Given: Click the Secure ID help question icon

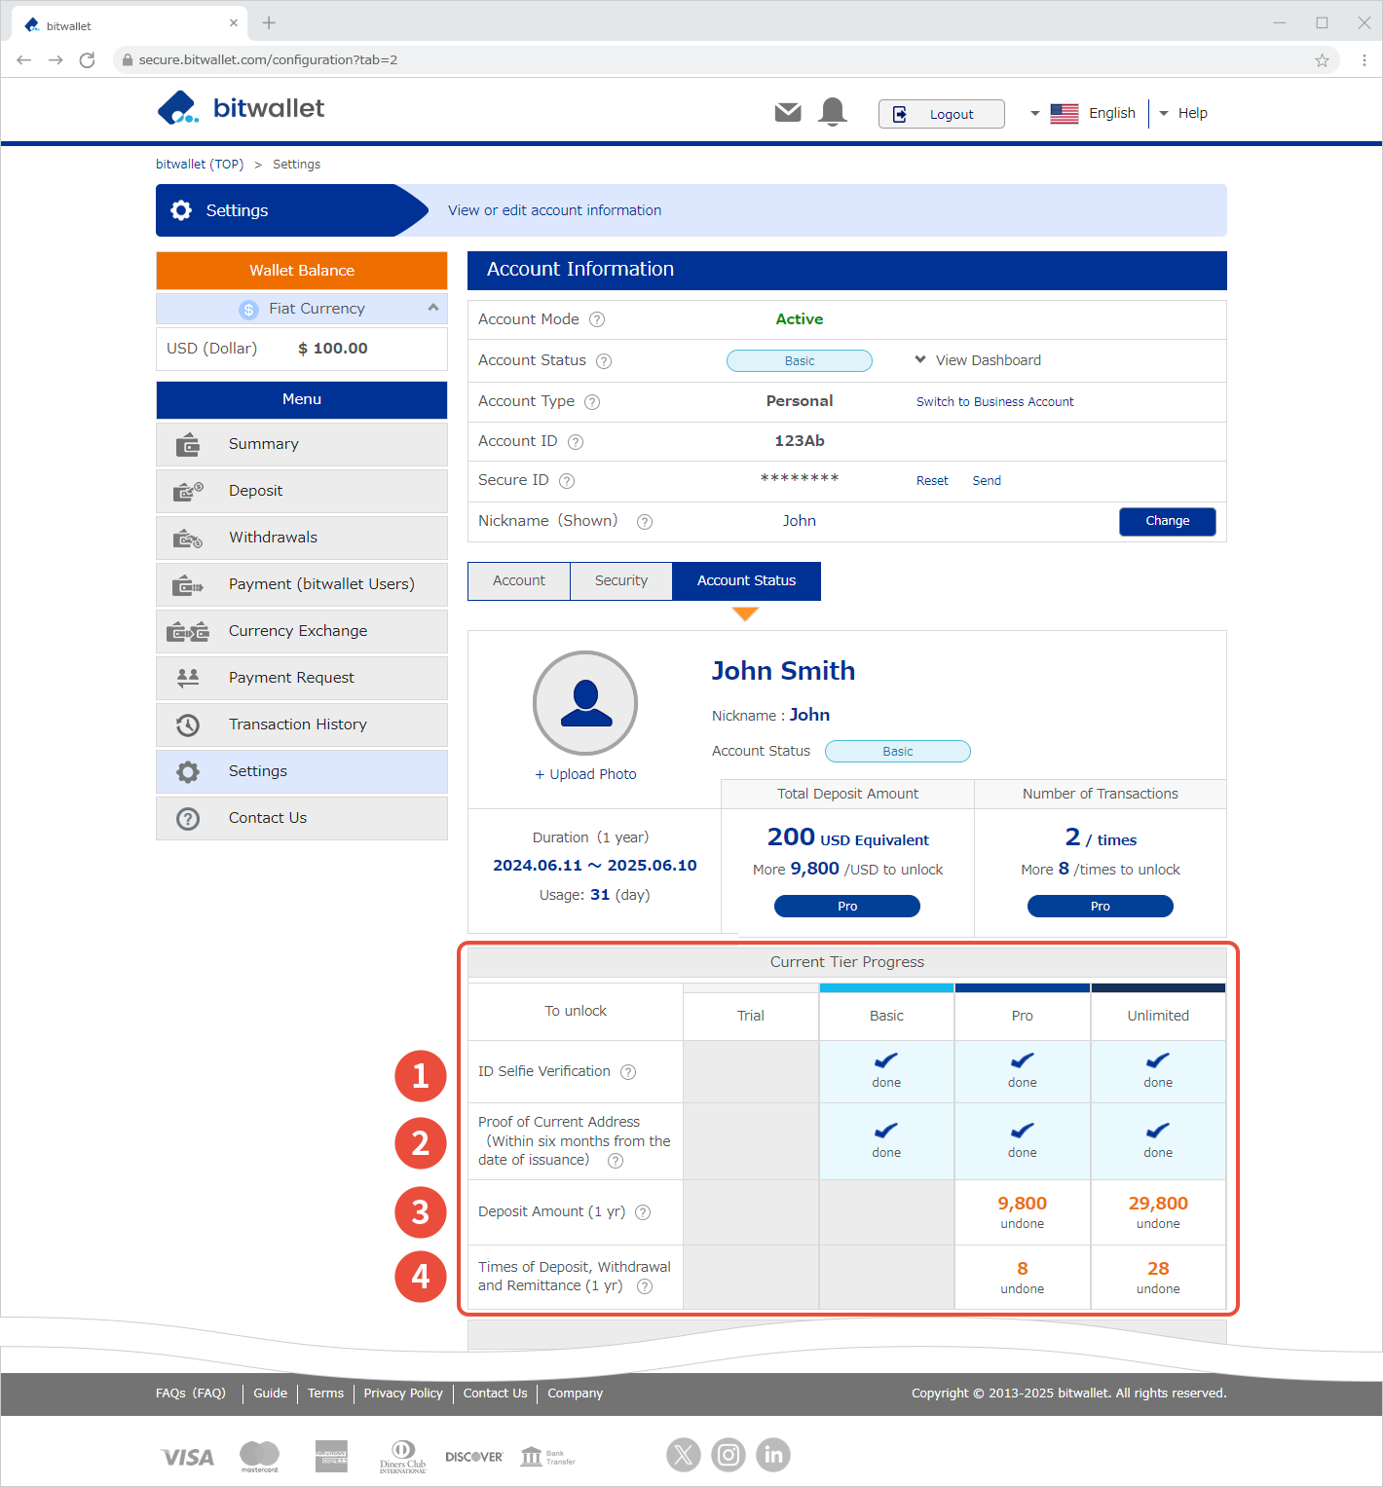Looking at the screenshot, I should pos(567,481).
